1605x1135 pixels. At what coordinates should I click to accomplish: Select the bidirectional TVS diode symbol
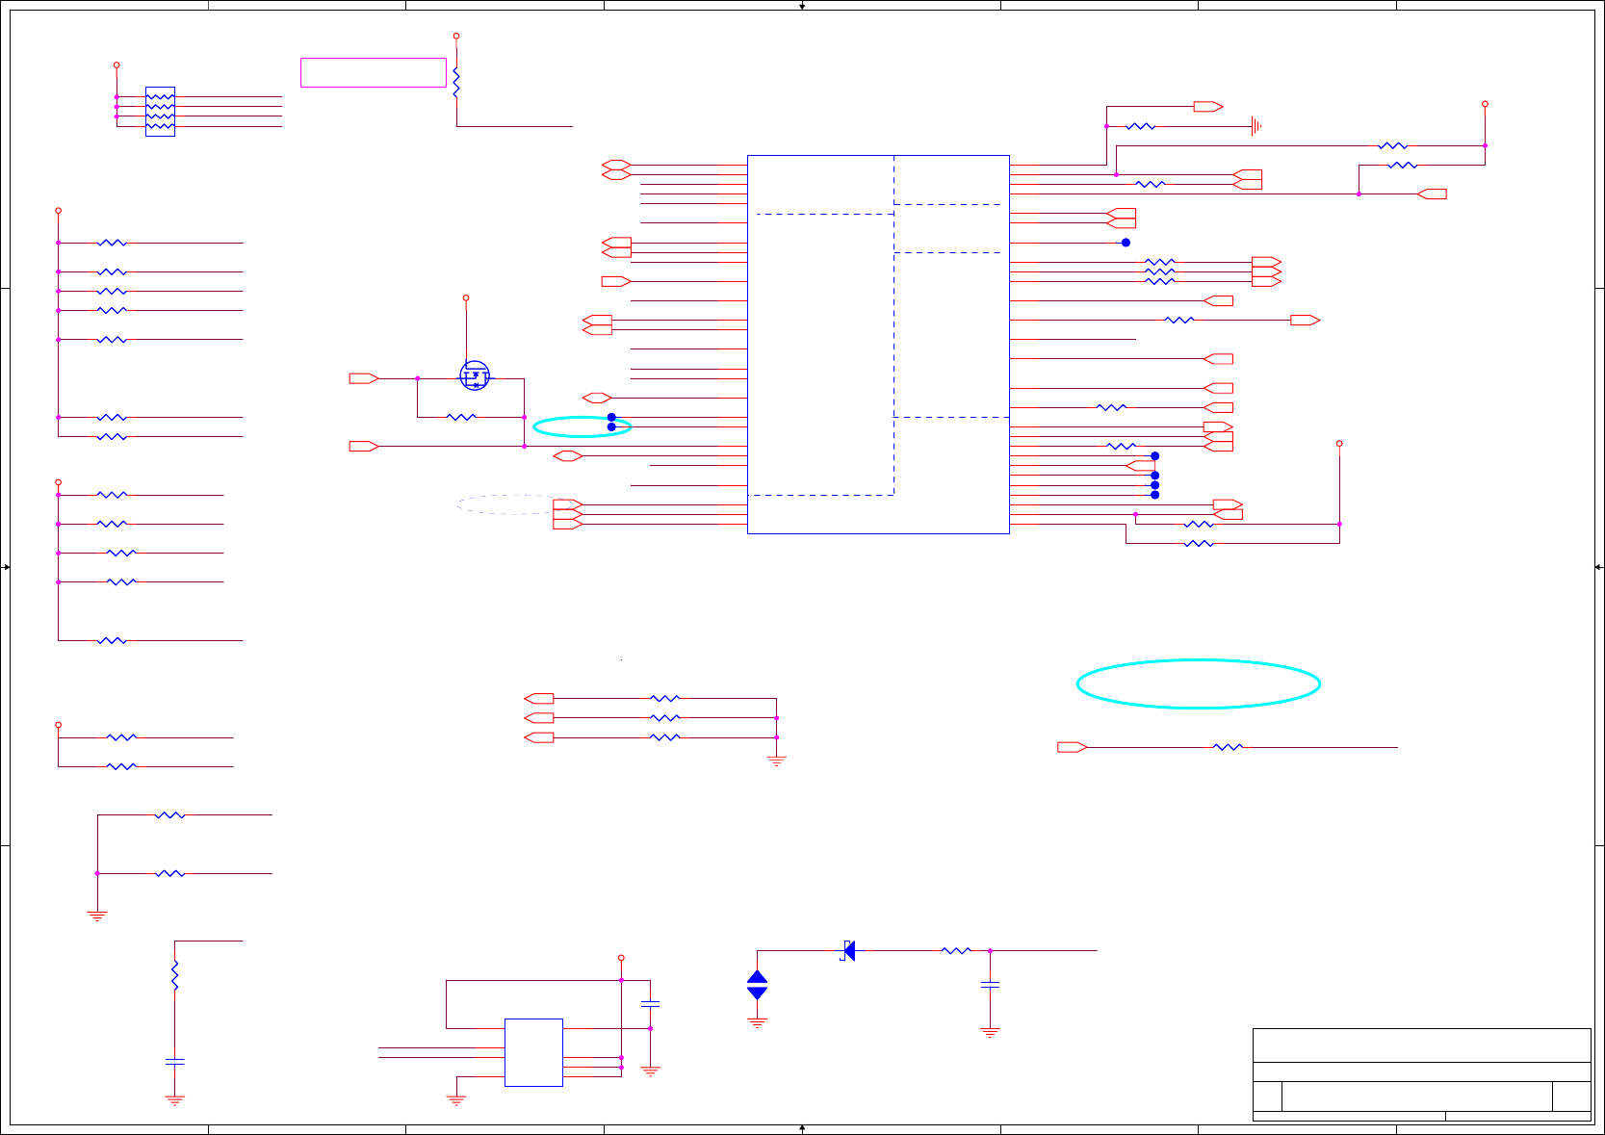pos(758,986)
